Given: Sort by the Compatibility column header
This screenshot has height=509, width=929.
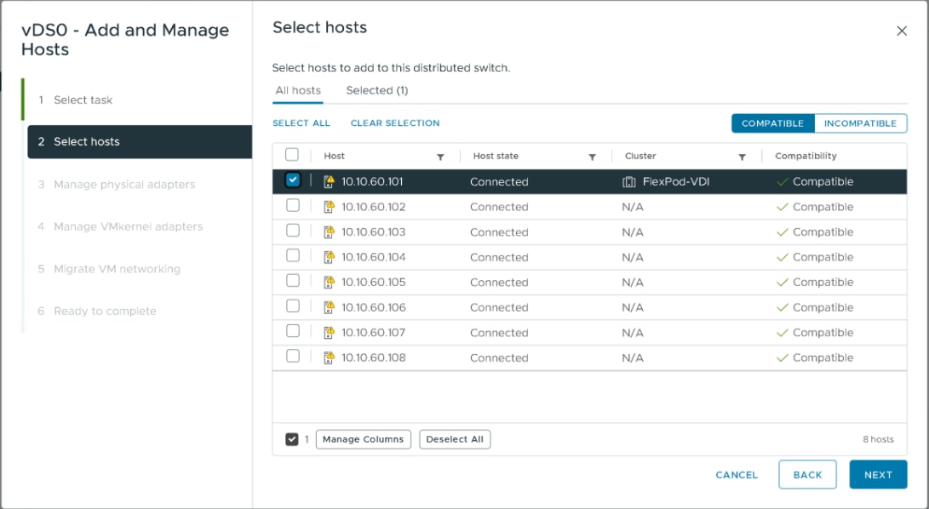Looking at the screenshot, I should pyautogui.click(x=806, y=156).
